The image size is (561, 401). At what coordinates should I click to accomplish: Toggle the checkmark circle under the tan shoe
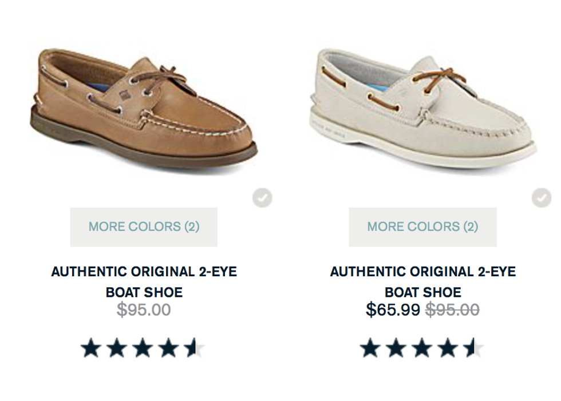(262, 198)
